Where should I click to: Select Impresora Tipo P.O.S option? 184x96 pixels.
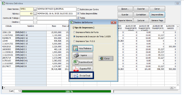tap(74, 41)
